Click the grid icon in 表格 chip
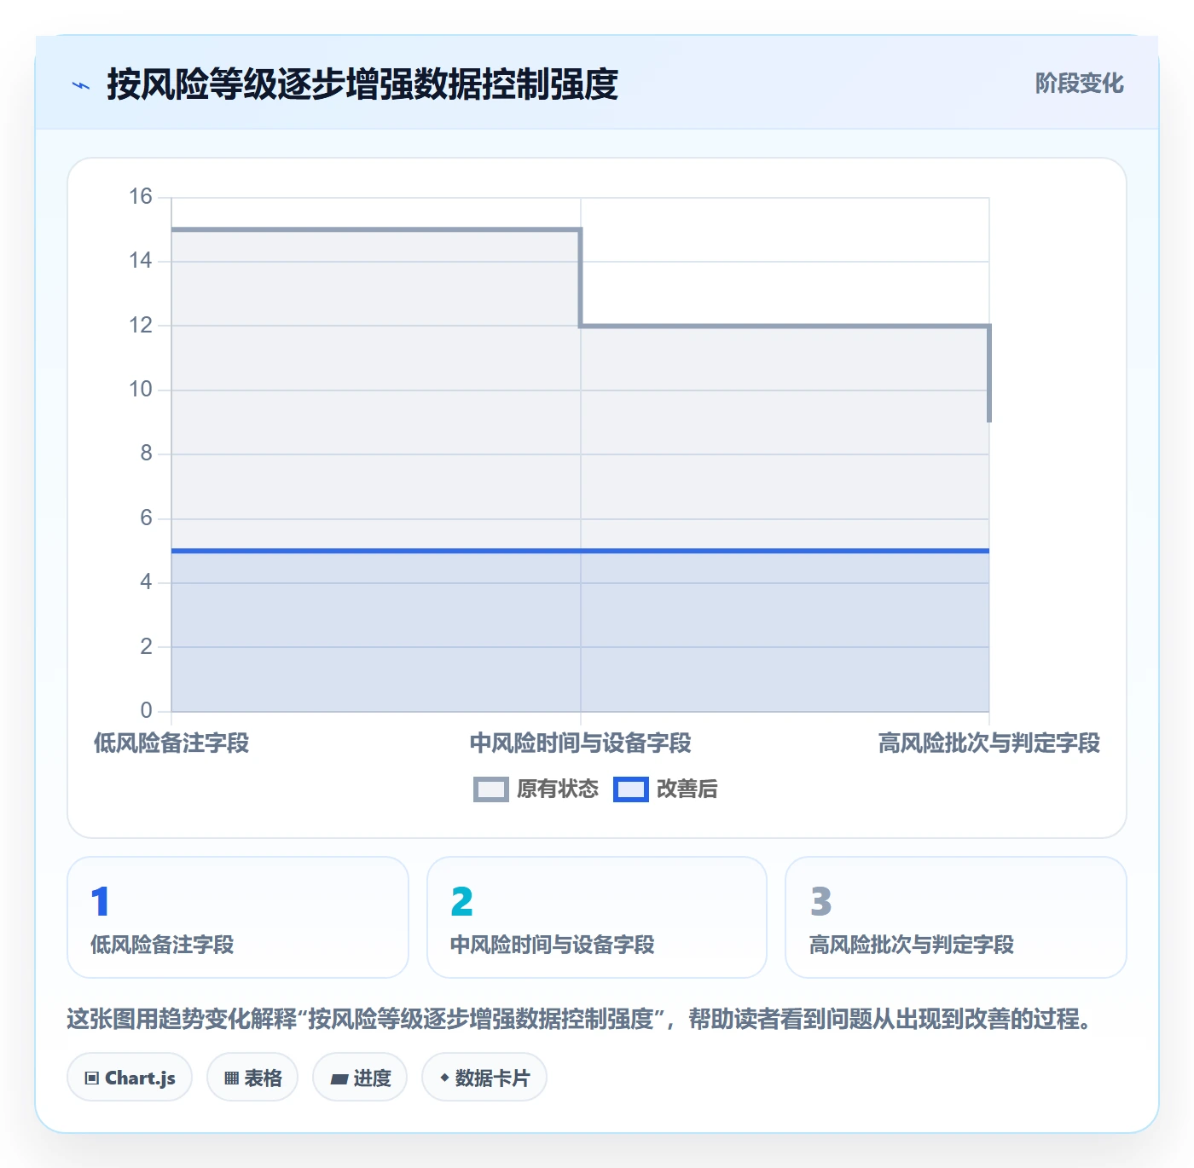 231,1078
